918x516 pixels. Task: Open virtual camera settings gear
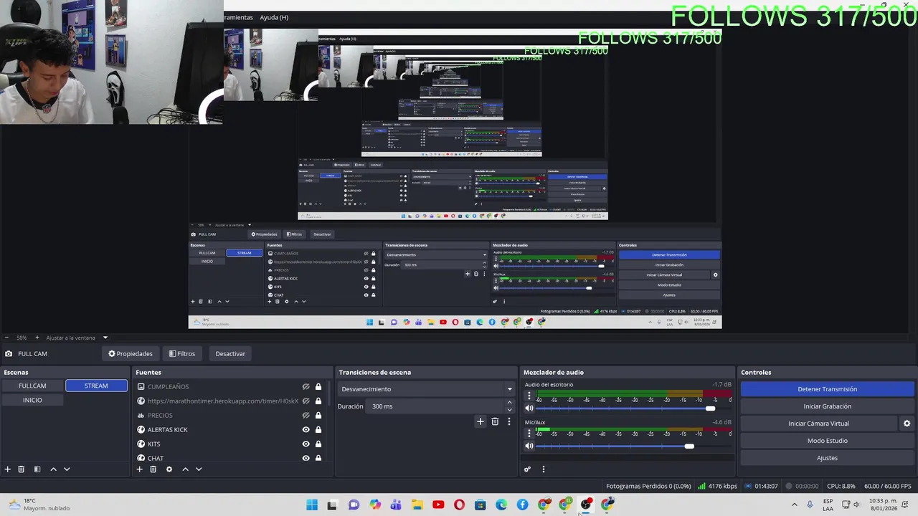(x=907, y=424)
